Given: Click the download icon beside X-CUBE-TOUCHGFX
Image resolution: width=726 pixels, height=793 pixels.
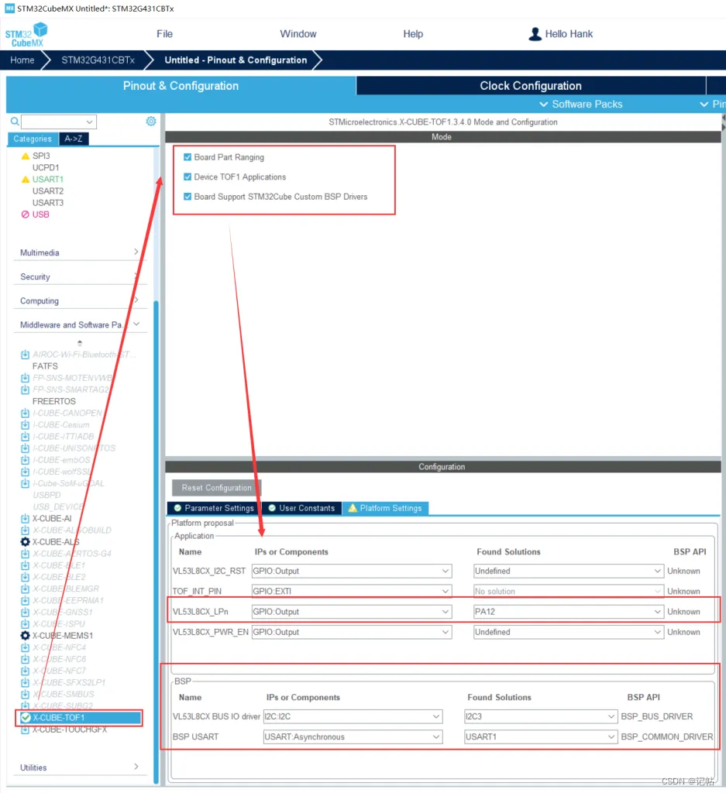Looking at the screenshot, I should point(25,729).
